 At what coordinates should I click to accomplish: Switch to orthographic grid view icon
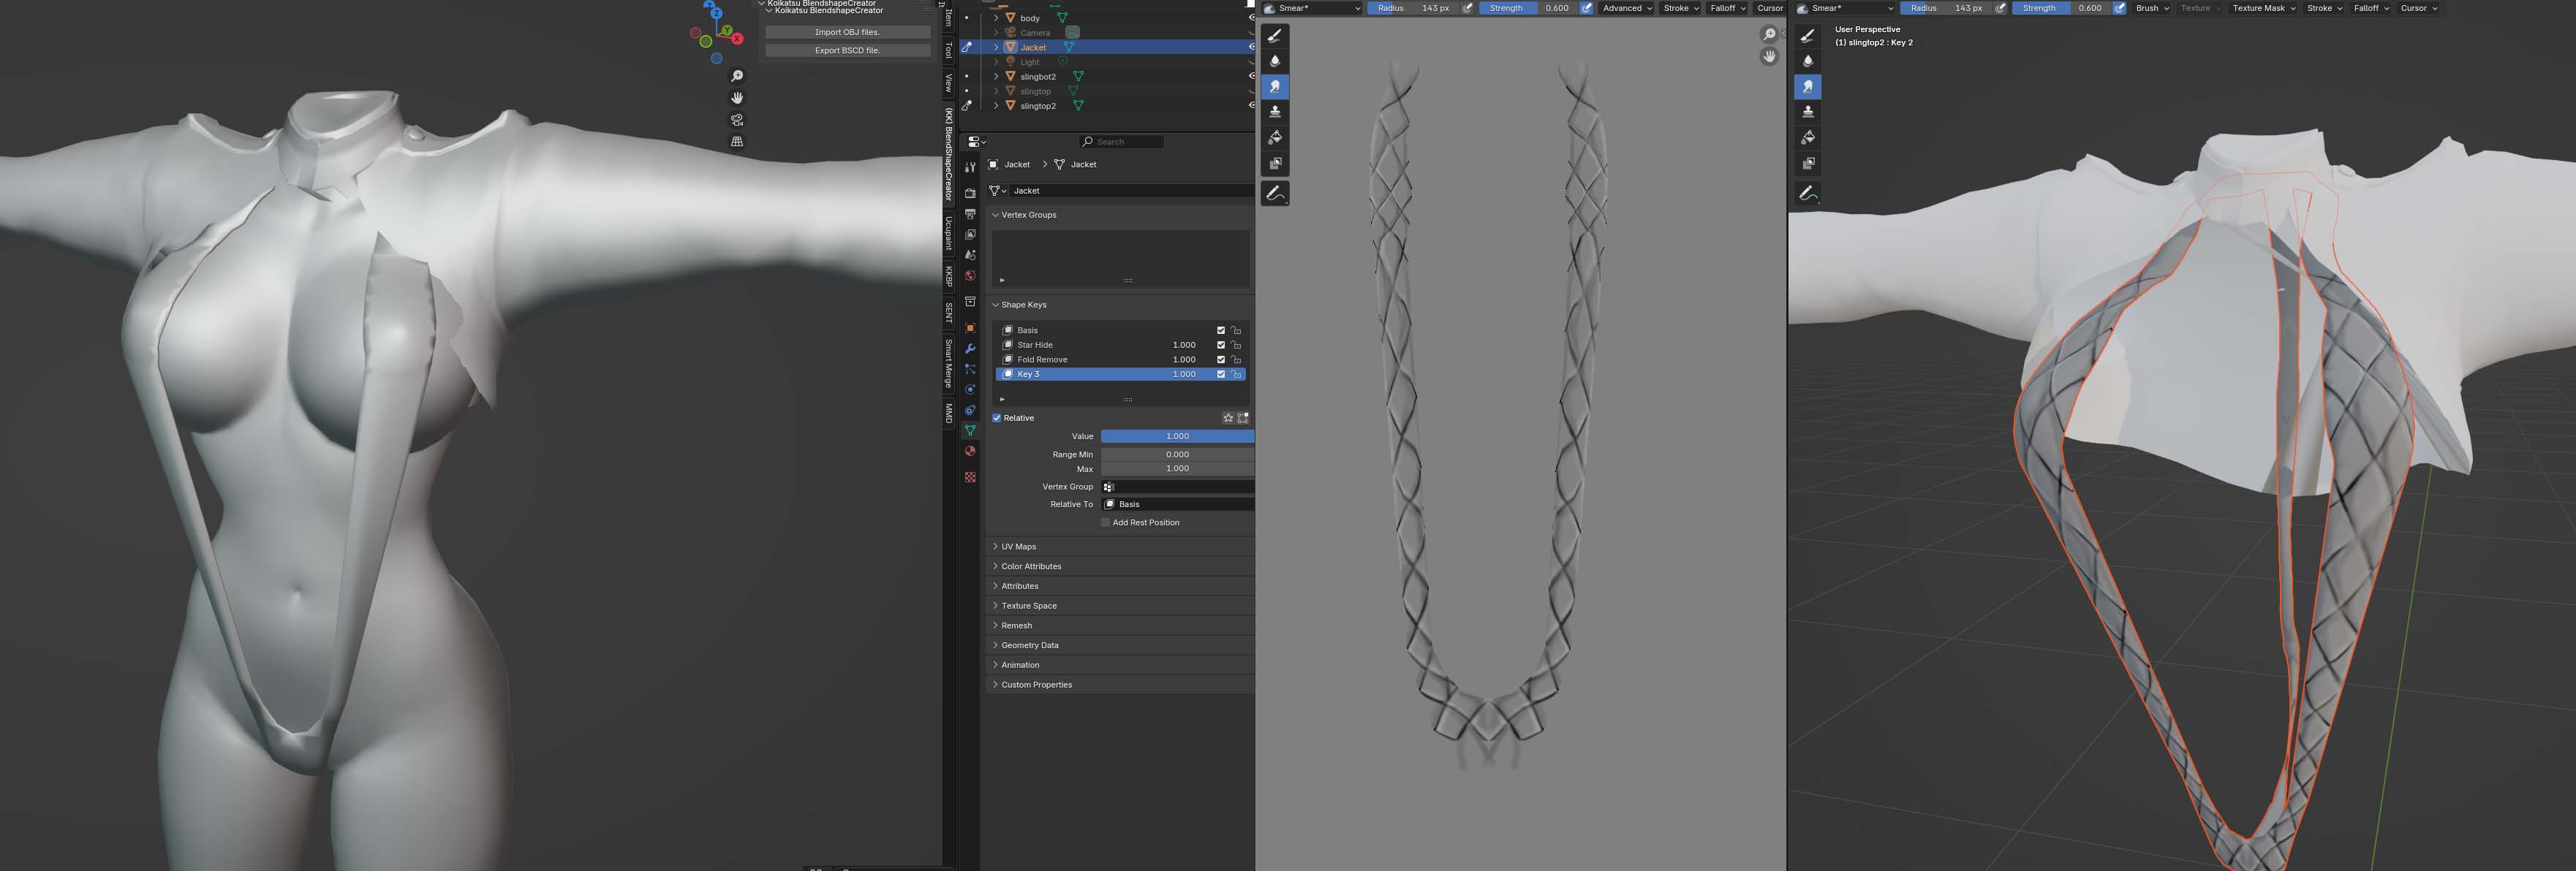737,142
